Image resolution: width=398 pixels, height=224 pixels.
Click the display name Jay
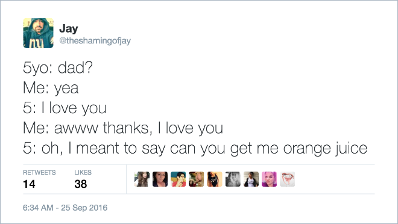pyautogui.click(x=69, y=29)
